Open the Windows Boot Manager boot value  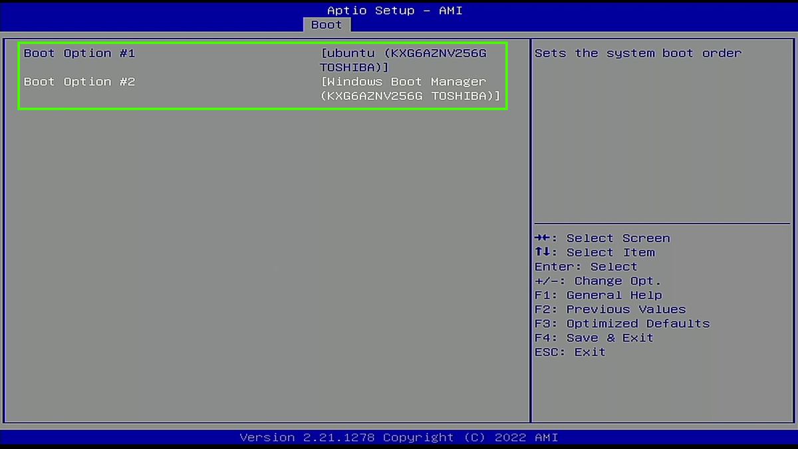pos(410,89)
